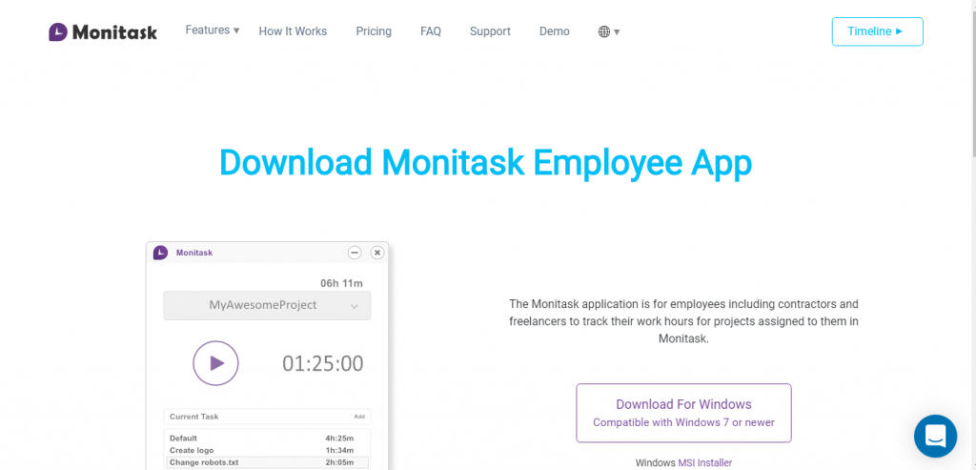This screenshot has height=470, width=976.
Task: Open the MSI Installer link
Action: (x=705, y=462)
